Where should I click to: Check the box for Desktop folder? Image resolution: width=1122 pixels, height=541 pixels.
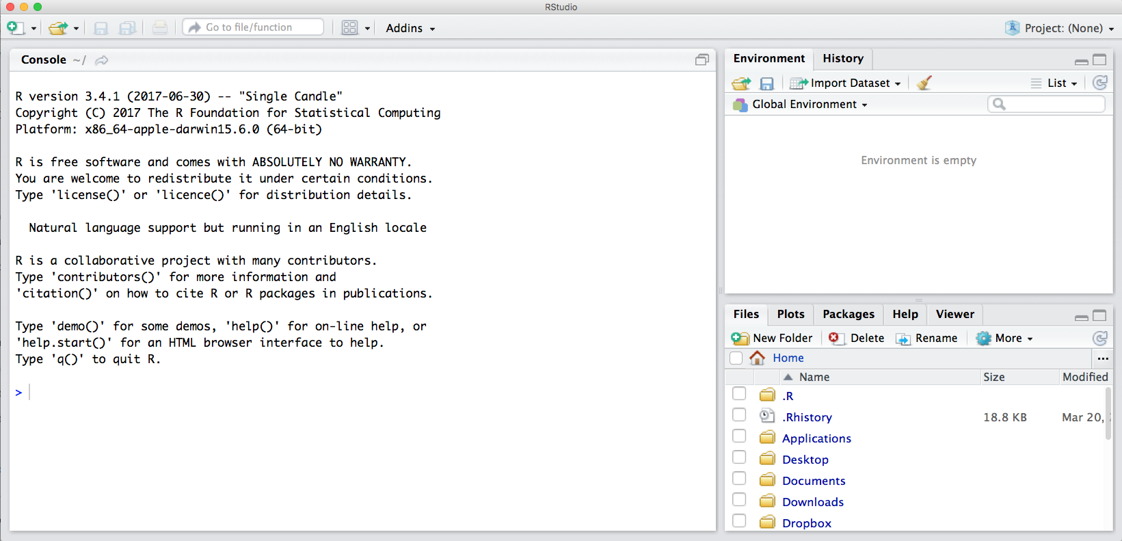(x=739, y=458)
